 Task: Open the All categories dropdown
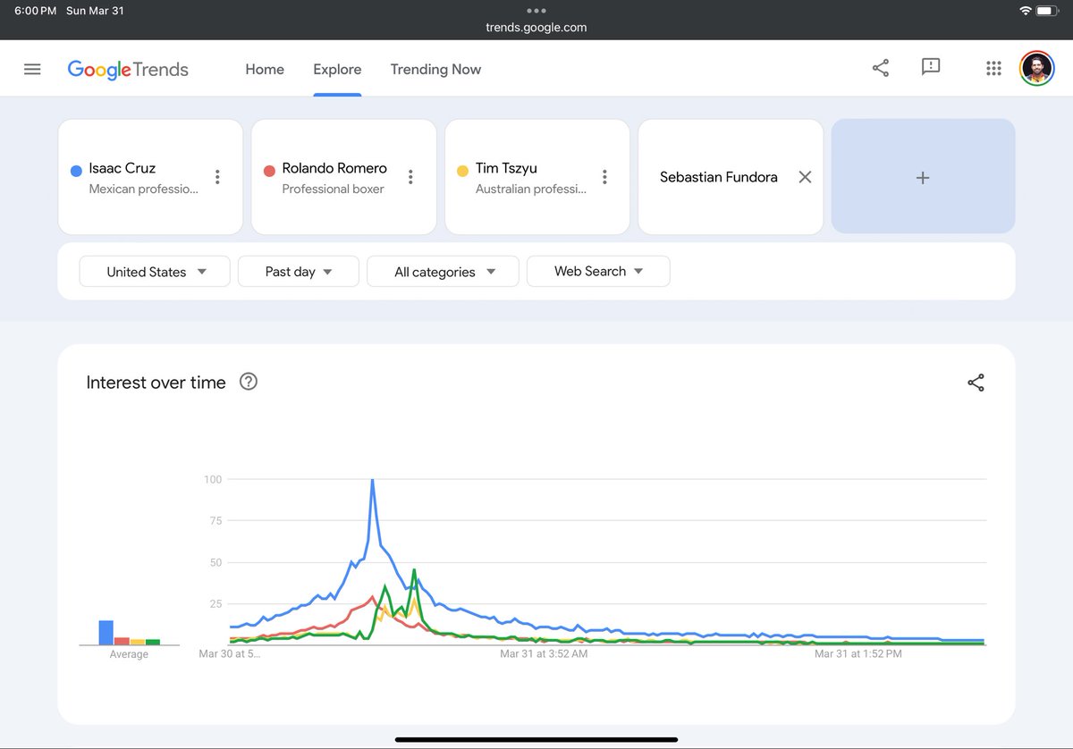pyautogui.click(x=443, y=272)
